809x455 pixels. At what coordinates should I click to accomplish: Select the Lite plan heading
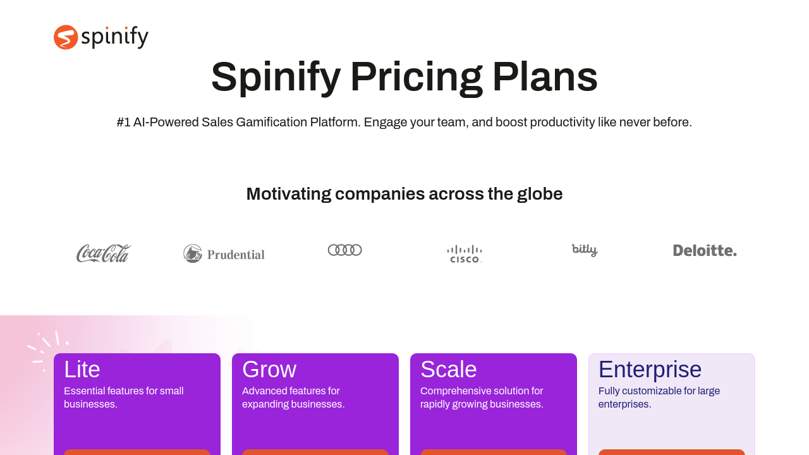point(82,370)
